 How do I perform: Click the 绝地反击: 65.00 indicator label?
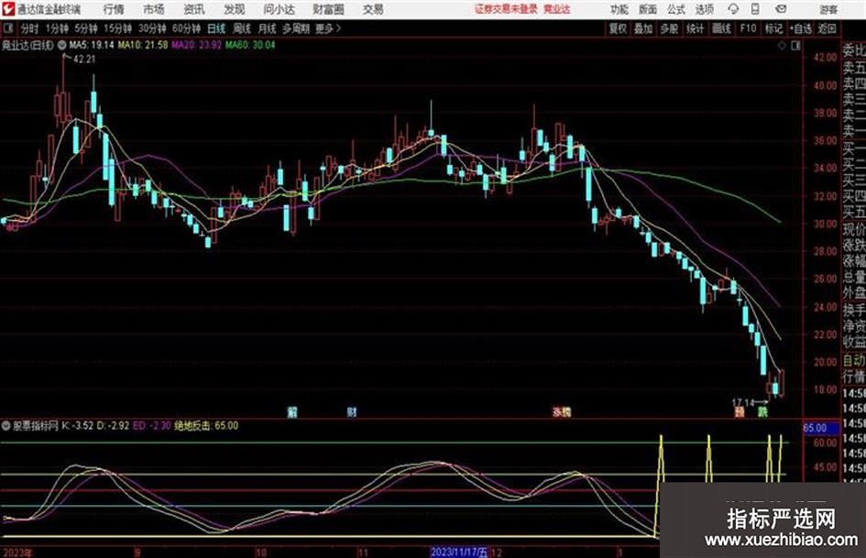tap(206, 426)
